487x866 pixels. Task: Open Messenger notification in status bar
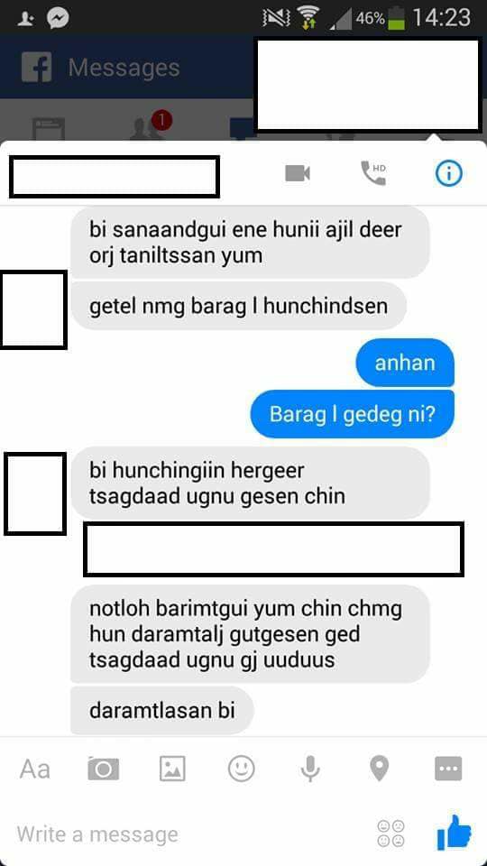(58, 19)
